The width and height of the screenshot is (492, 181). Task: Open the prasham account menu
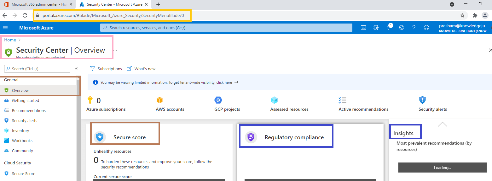pyautogui.click(x=465, y=28)
